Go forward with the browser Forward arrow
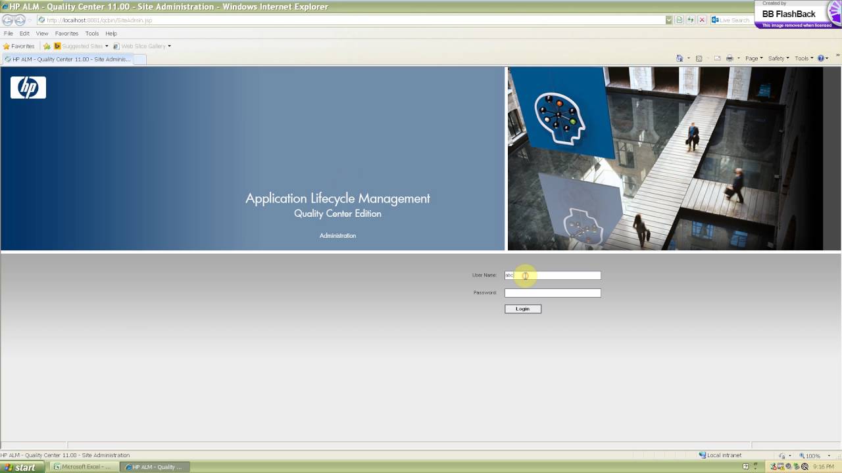Screen dimensions: 842x473 pos(20,20)
